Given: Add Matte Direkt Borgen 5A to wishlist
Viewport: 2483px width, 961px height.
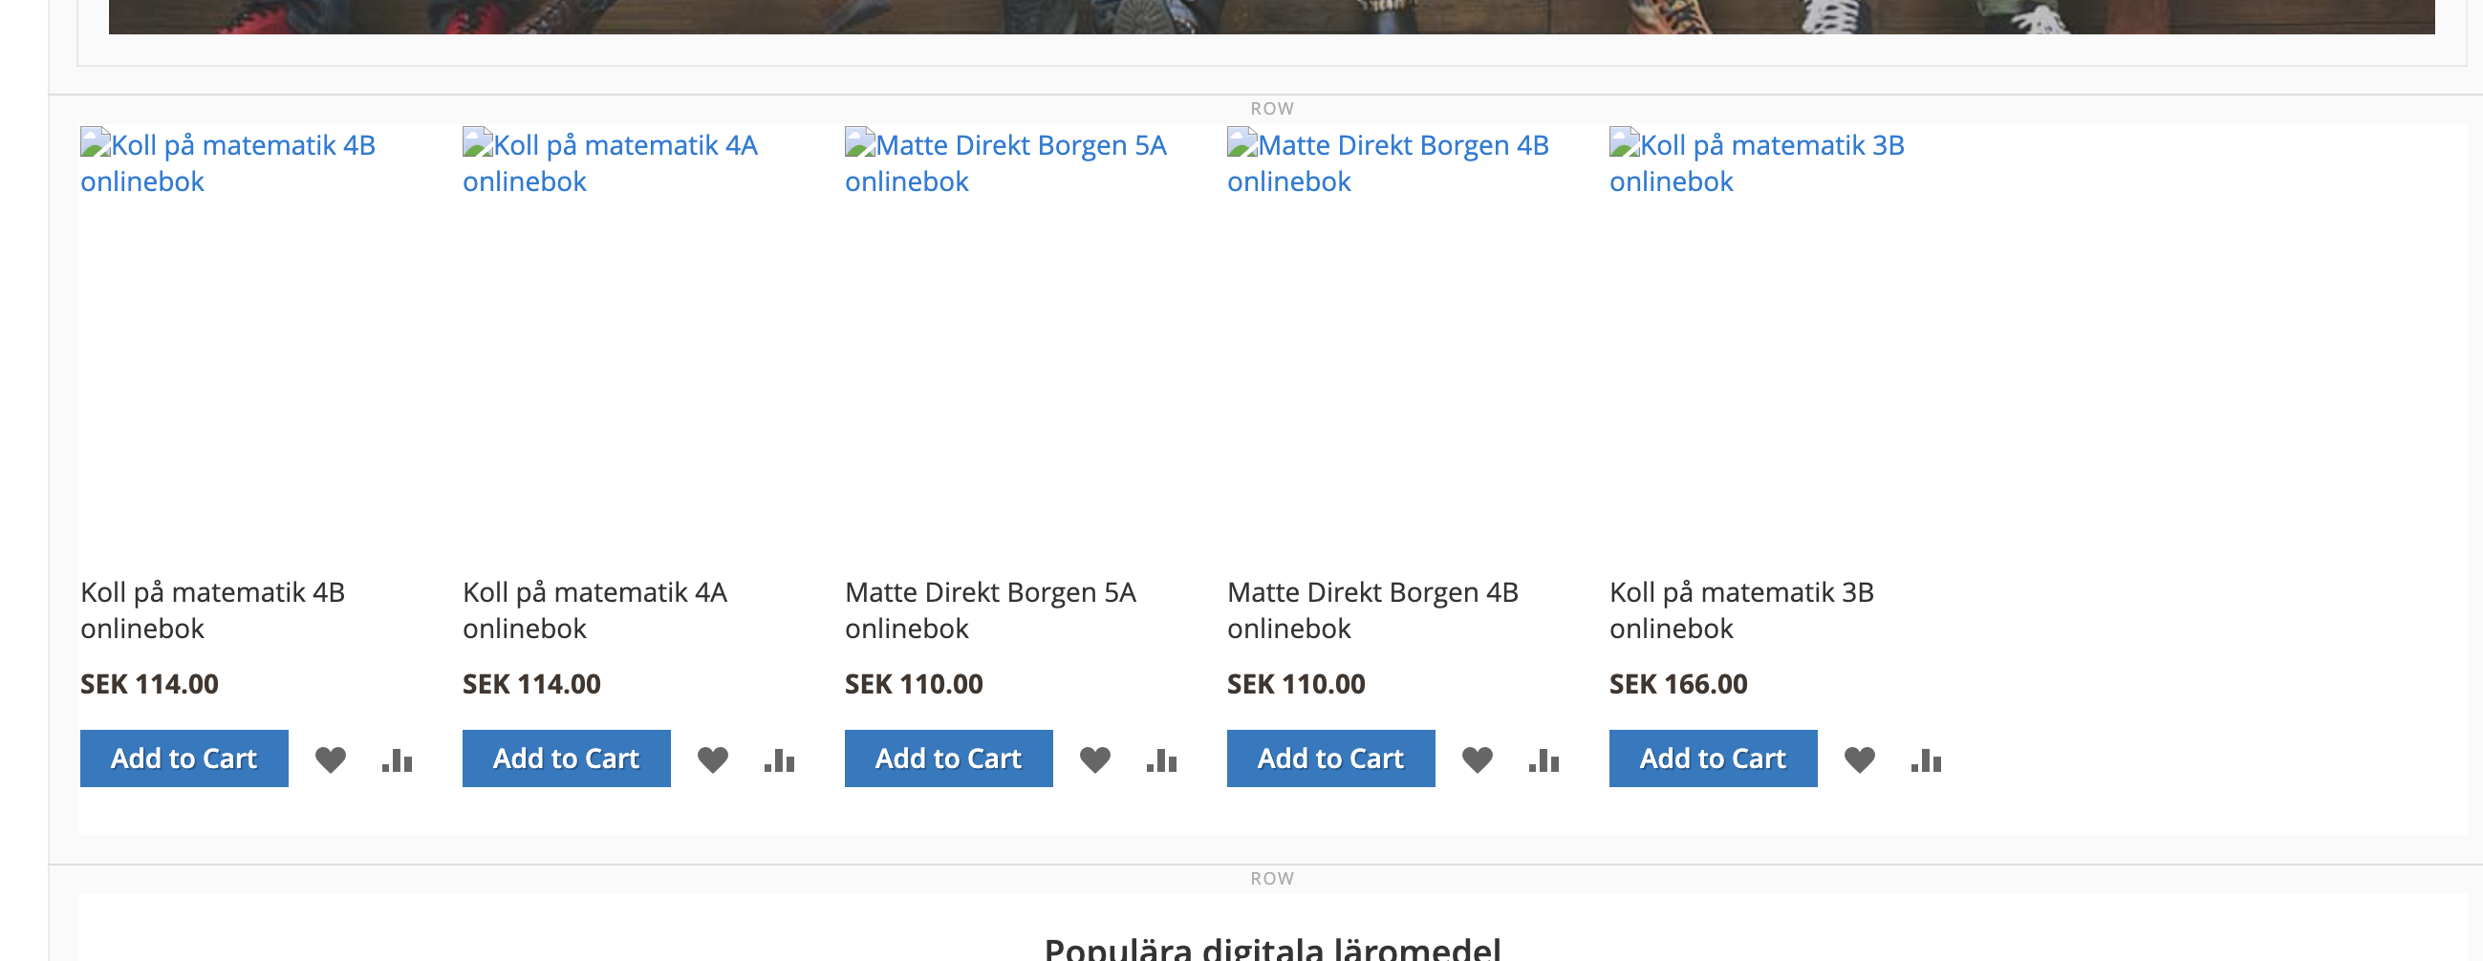Looking at the screenshot, I should tap(1094, 759).
